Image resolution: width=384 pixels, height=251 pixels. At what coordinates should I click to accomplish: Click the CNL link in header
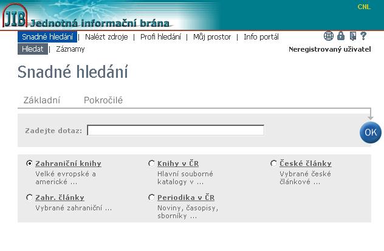tap(364, 7)
